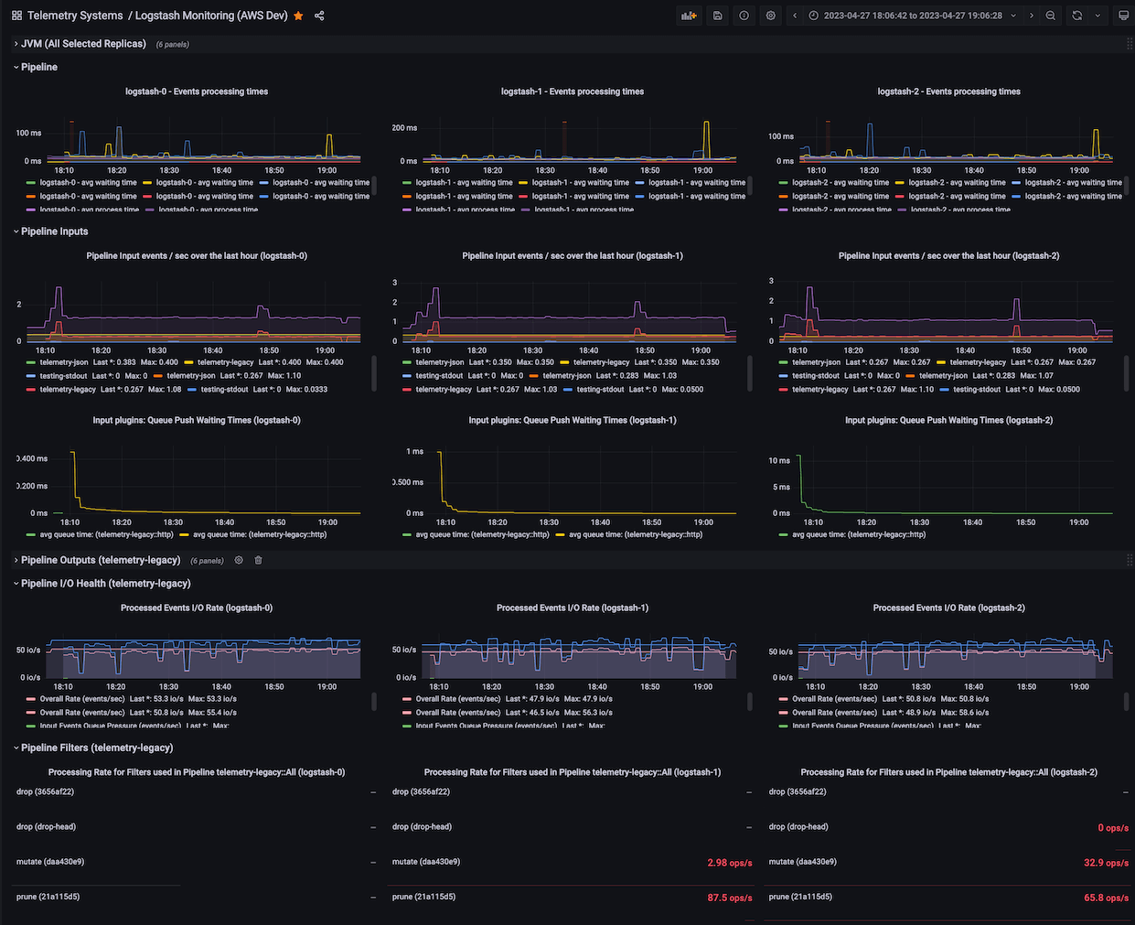Open color swatch of logstash-2 avg queue time legend
This screenshot has width=1135, height=925.
(784, 535)
